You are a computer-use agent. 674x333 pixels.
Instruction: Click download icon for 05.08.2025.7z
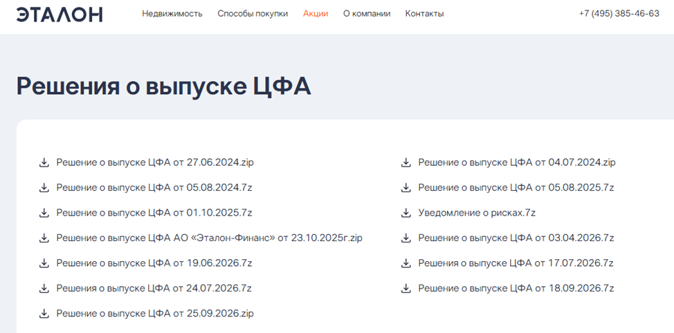(x=406, y=187)
